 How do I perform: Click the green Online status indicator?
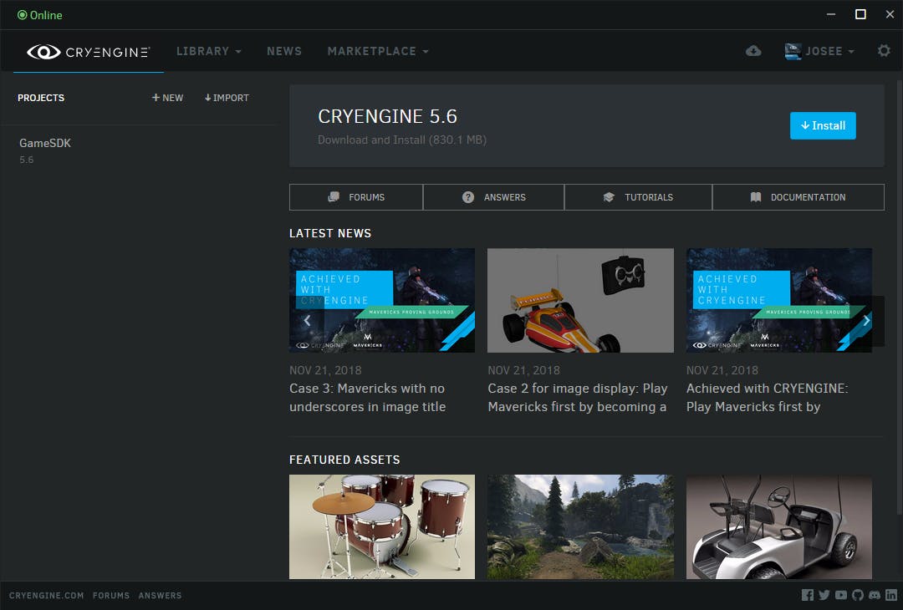pos(40,15)
